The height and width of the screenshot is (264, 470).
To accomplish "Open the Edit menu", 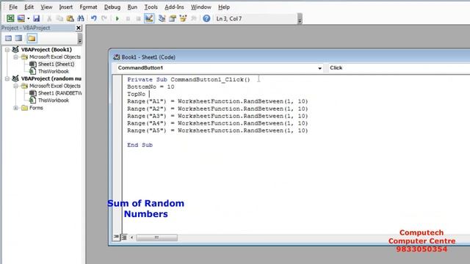I will (x=29, y=7).
